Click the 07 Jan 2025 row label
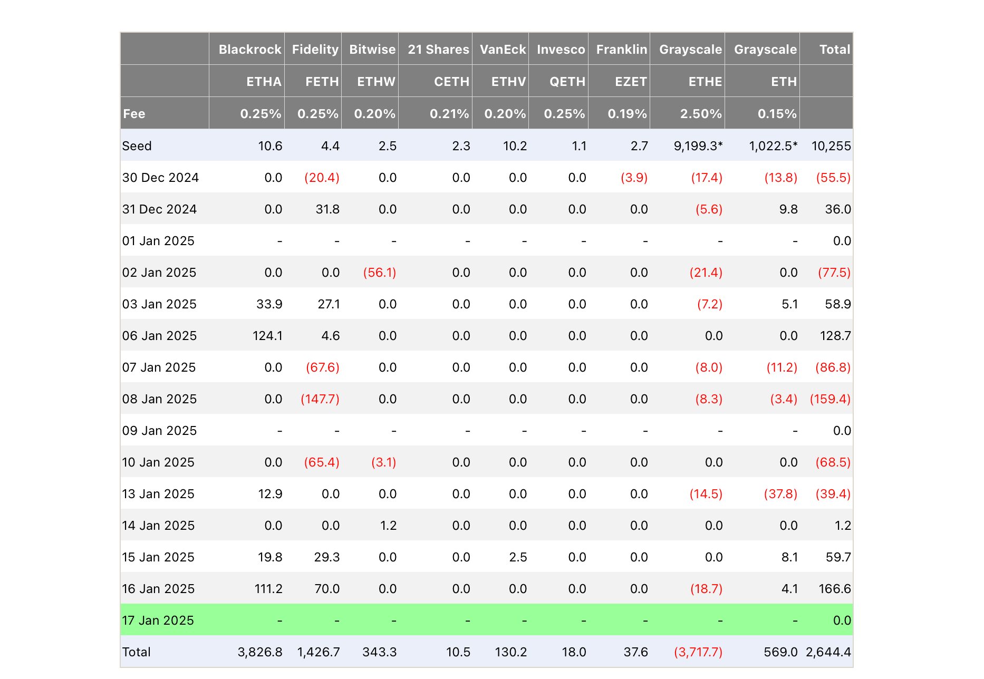This screenshot has height=679, width=984. point(159,367)
